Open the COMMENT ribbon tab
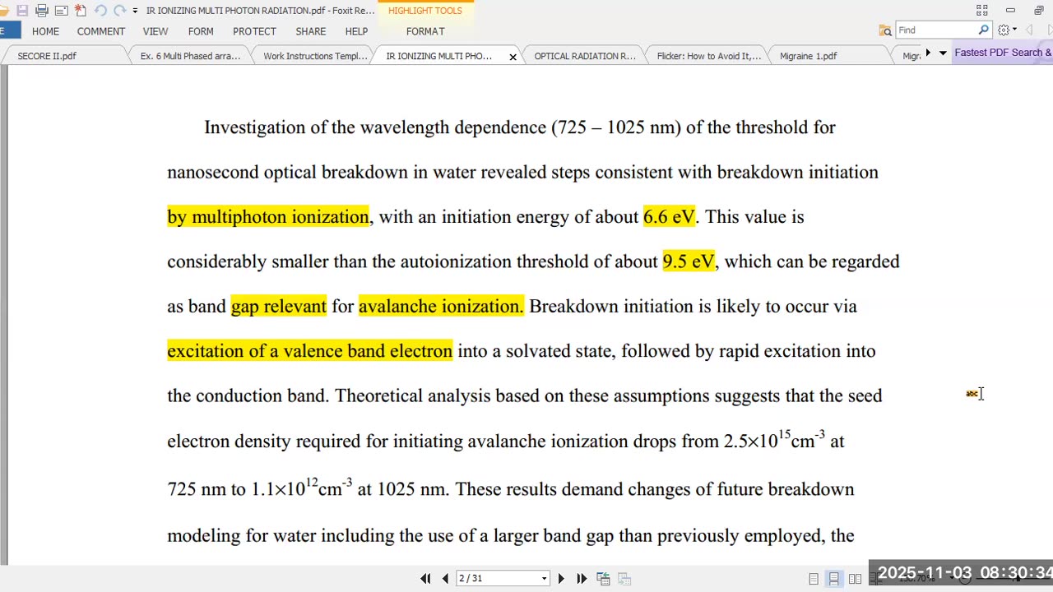The width and height of the screenshot is (1053, 592). click(101, 31)
